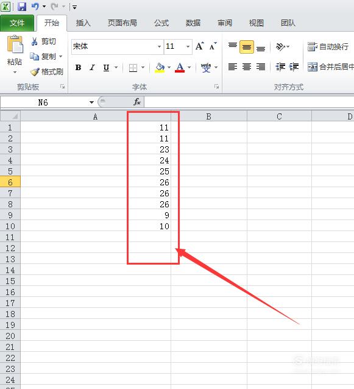Expand font color palette arrow

click(189, 68)
